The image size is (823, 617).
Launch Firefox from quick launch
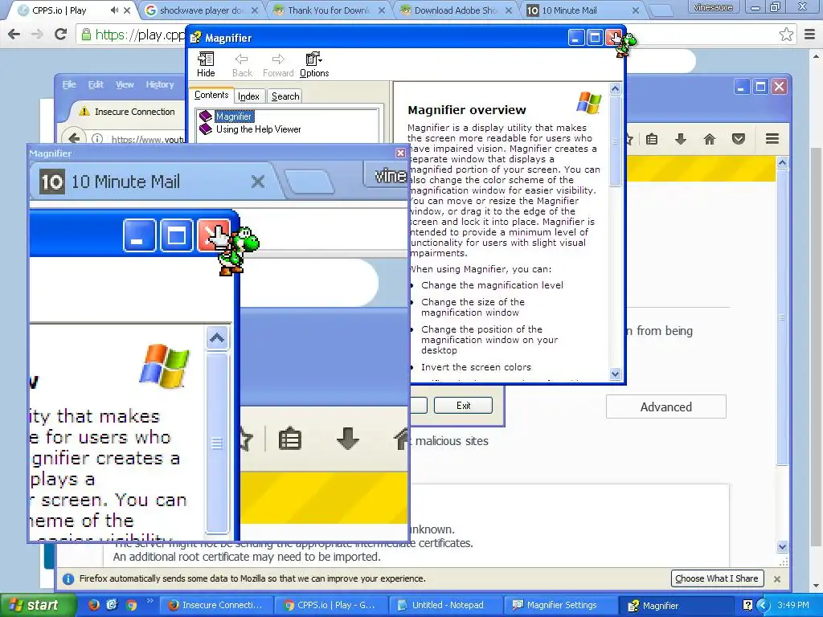94,605
